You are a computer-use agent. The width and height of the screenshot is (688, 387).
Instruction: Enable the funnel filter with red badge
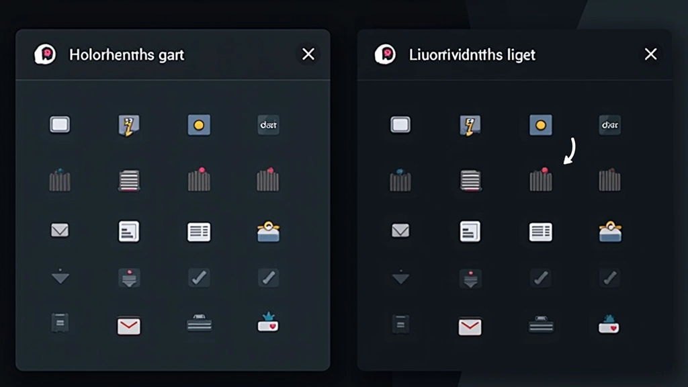click(129, 277)
